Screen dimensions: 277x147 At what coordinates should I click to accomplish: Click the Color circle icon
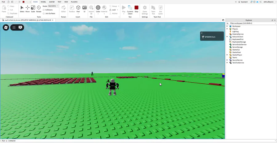point(98,8)
